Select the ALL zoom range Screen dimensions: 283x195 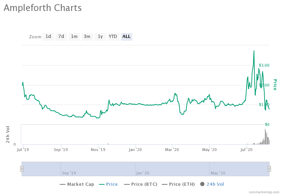coord(127,37)
